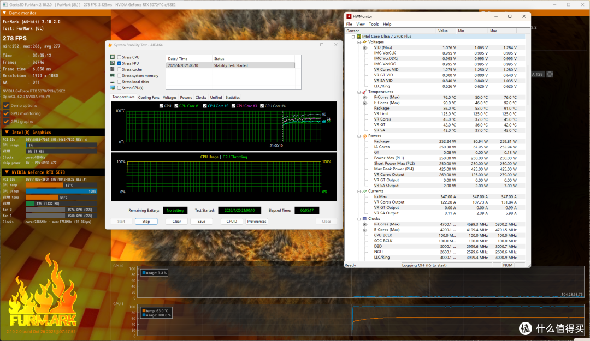Collapse the Intel Core Ultra 7 270K Plus node

[x=353, y=37]
